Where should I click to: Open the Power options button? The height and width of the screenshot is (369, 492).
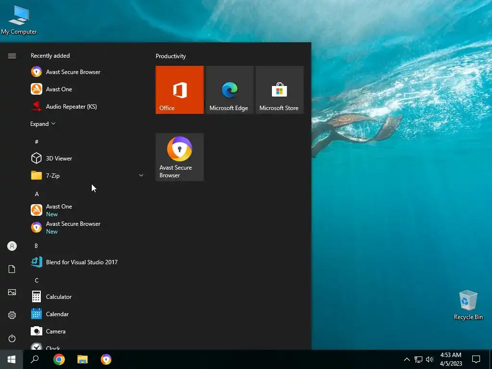[x=12, y=338]
